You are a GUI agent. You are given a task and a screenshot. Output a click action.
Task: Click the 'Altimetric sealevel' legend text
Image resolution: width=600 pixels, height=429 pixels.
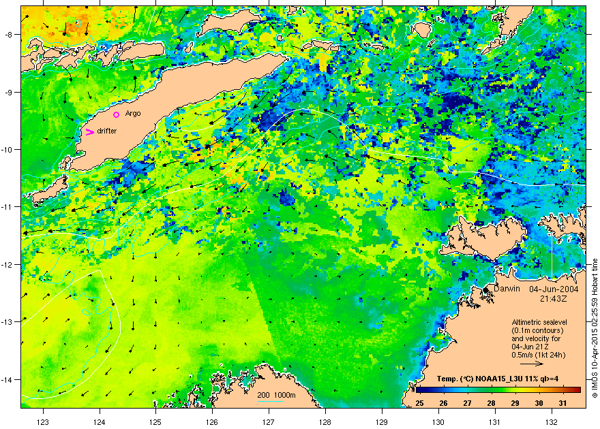click(539, 322)
